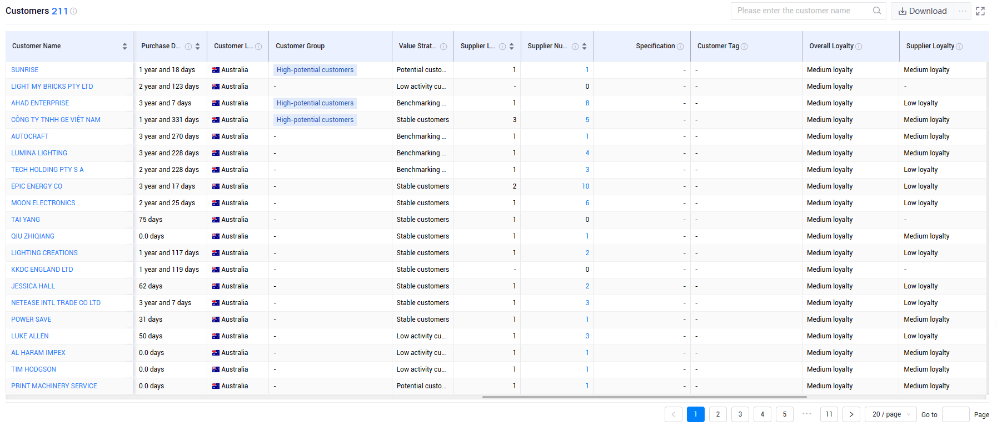Viewport: 997px width, 426px height.
Task: Open NETEASE INTL TRADE CO LTD
Action: 56,303
